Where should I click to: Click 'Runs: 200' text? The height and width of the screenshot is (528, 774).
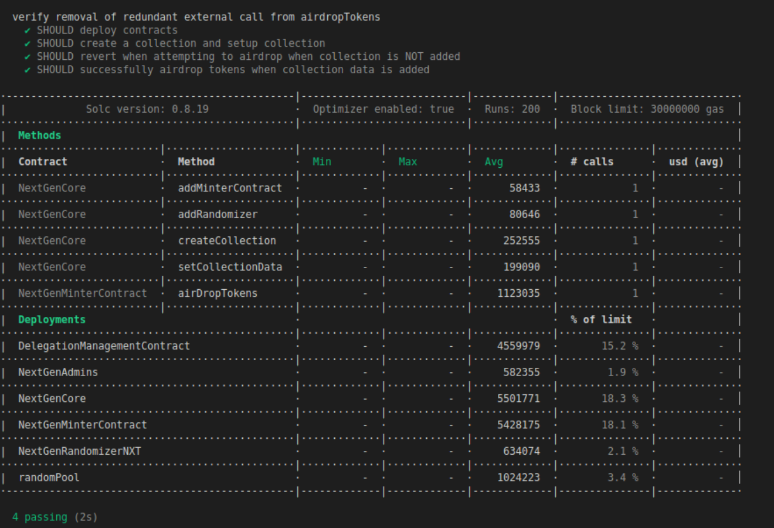click(x=512, y=109)
